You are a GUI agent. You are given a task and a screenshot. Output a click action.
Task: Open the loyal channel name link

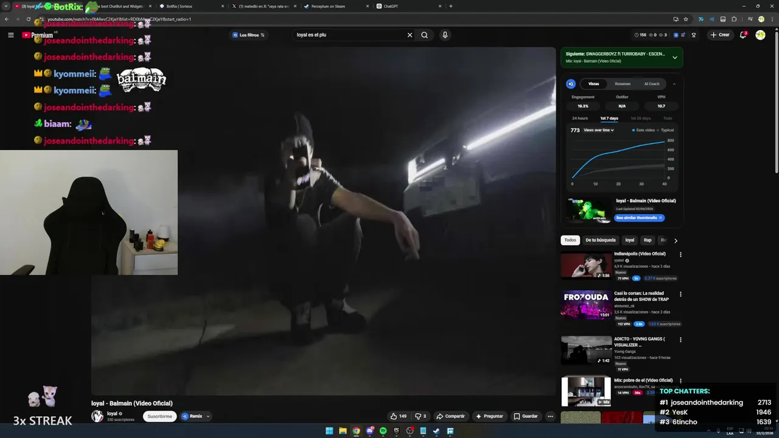point(112,414)
